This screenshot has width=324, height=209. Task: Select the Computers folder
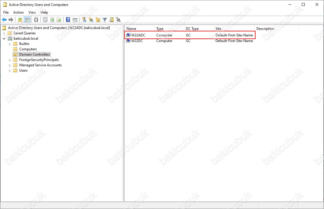click(28, 49)
